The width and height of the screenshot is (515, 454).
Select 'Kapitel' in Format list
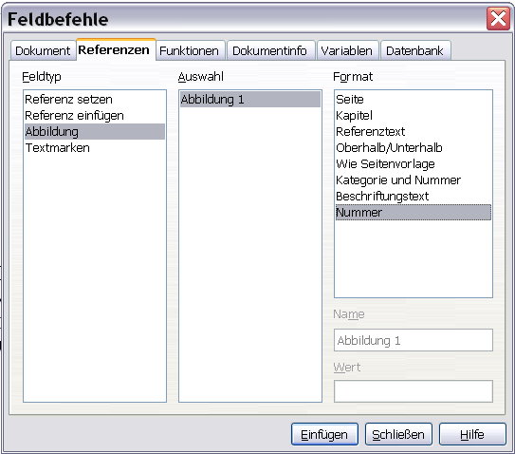[x=414, y=116]
